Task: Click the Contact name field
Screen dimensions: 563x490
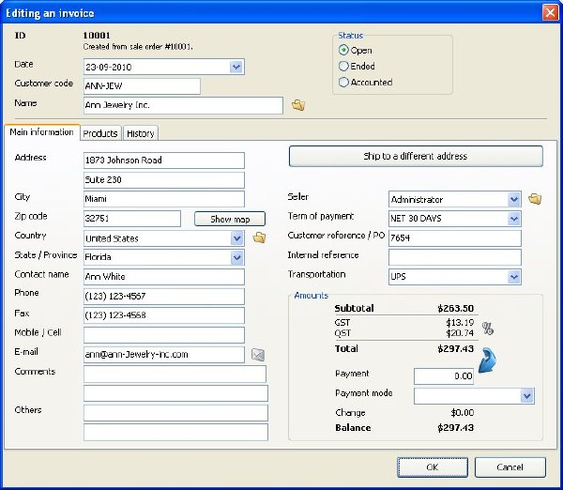Action: point(164,277)
